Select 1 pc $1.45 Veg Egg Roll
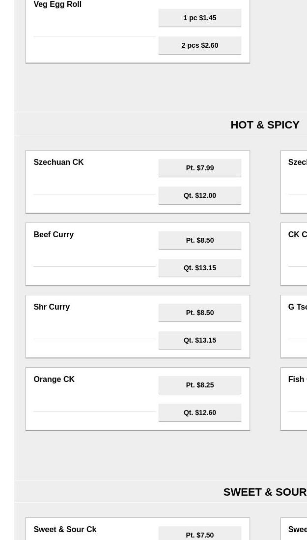This screenshot has width=307, height=540. coord(199,18)
